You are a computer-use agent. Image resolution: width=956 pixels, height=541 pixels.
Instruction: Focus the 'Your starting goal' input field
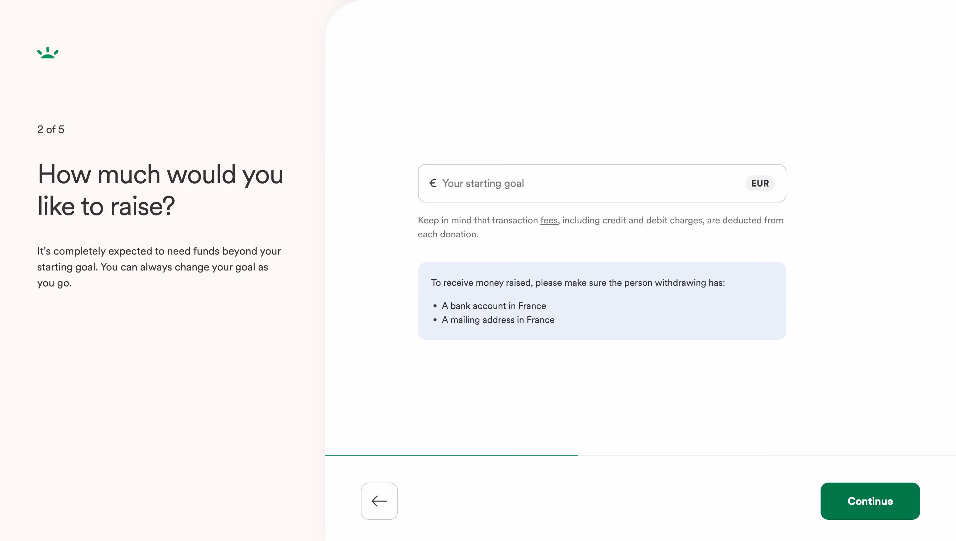601,183
